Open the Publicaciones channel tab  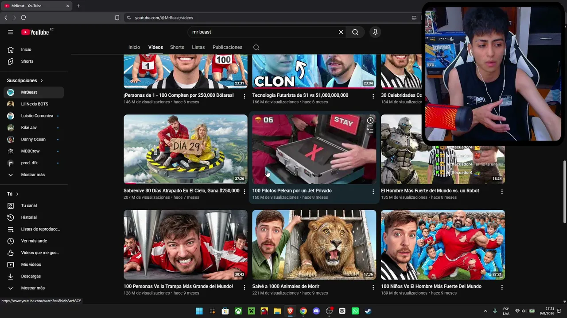[227, 47]
